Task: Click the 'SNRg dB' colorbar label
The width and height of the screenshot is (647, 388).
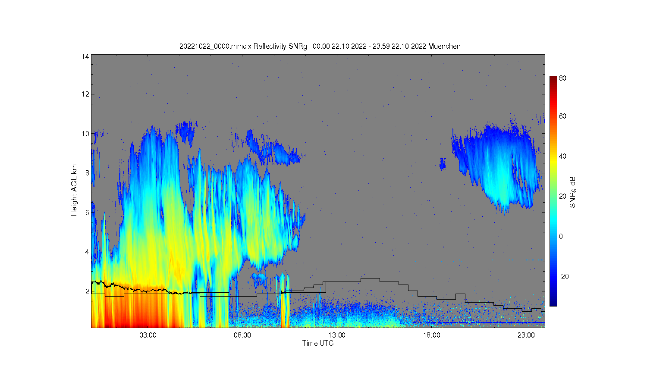Action: (x=573, y=192)
